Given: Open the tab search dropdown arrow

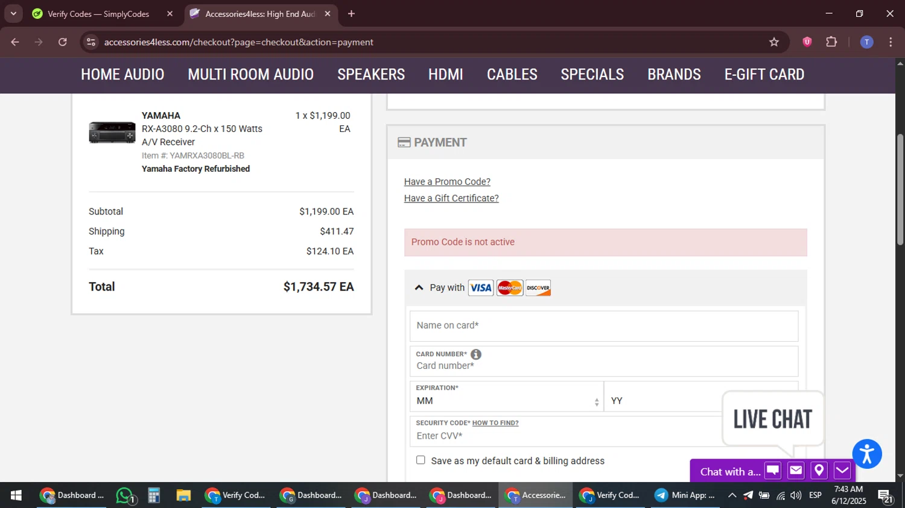Looking at the screenshot, I should [13, 14].
